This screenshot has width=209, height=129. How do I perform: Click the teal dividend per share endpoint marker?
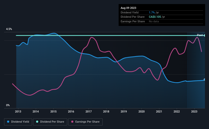(x=204, y=36)
